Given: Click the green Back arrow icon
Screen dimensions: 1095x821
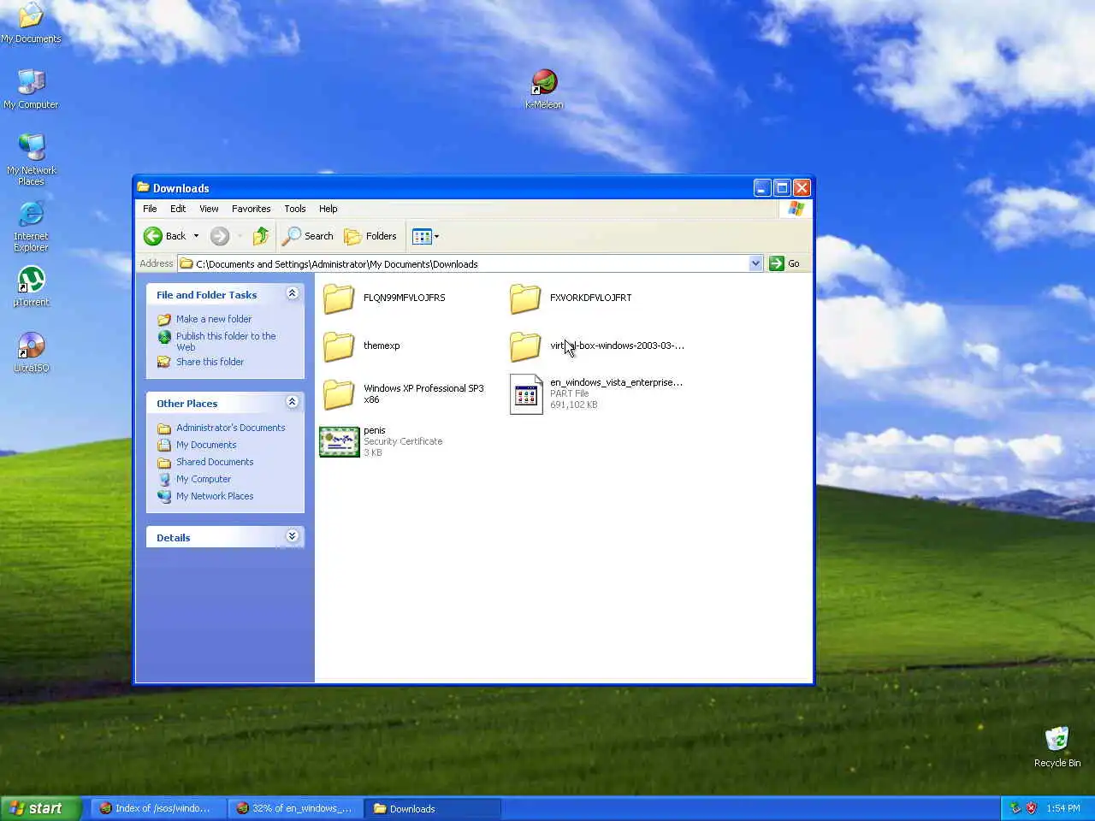Looking at the screenshot, I should point(153,236).
